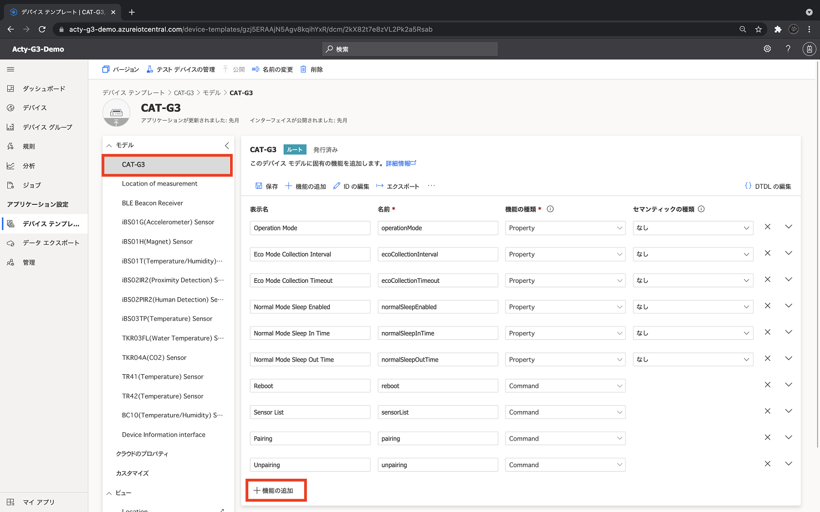The image size is (820, 512).
Task: Click the 検索 search box
Action: coord(410,49)
